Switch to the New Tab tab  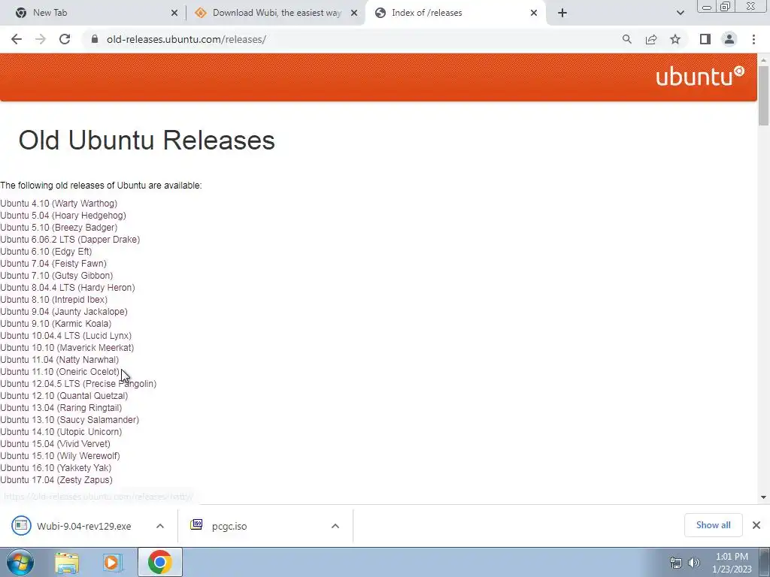pyautogui.click(x=93, y=13)
